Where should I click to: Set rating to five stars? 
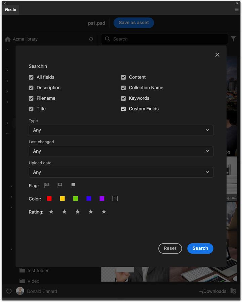[x=104, y=212]
